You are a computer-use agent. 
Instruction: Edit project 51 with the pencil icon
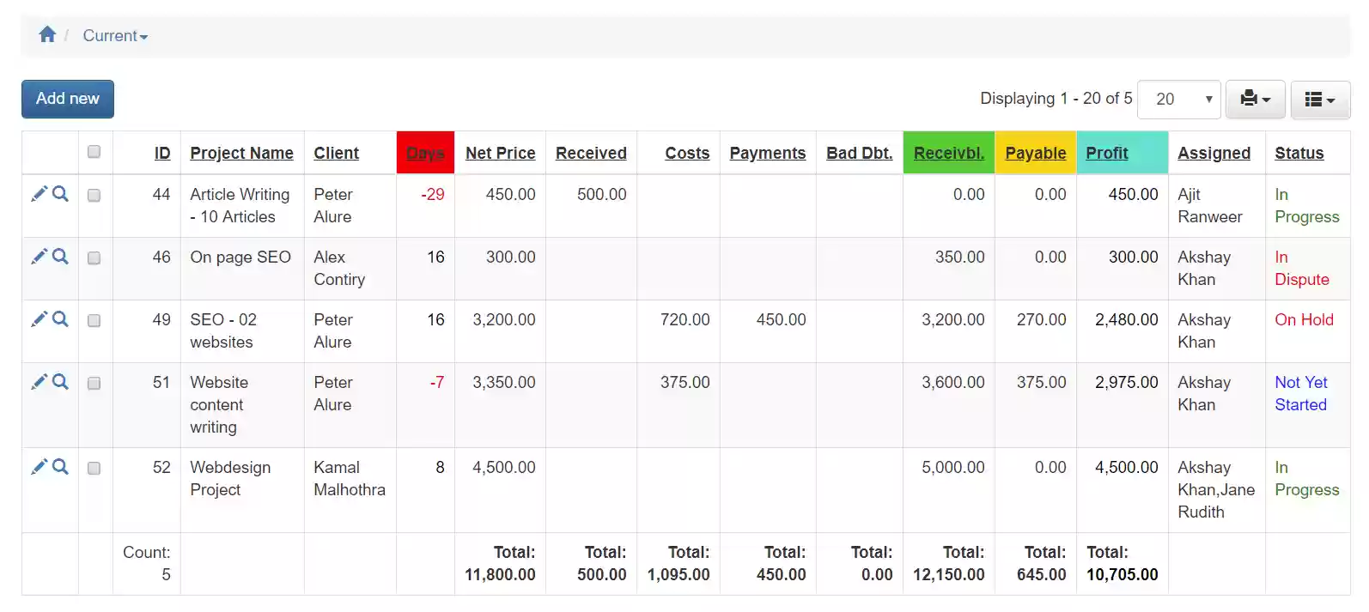(39, 382)
